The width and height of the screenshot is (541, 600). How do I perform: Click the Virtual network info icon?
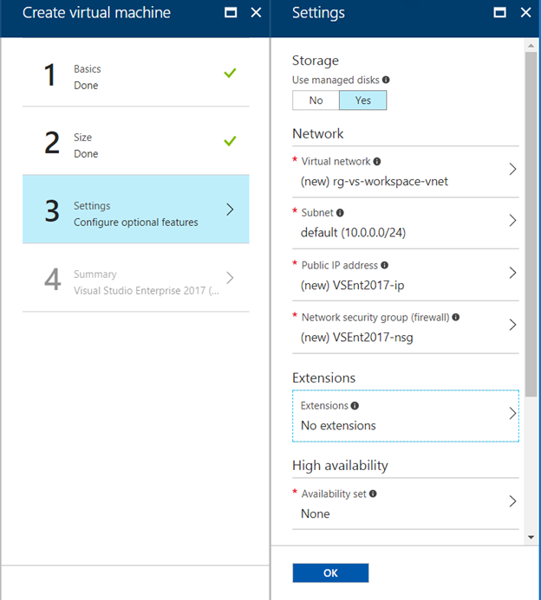(377, 161)
